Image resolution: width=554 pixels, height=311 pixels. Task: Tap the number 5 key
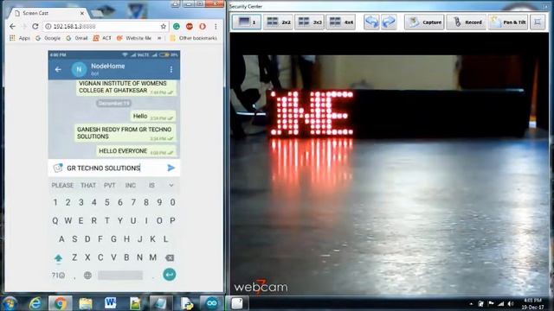coord(107,202)
